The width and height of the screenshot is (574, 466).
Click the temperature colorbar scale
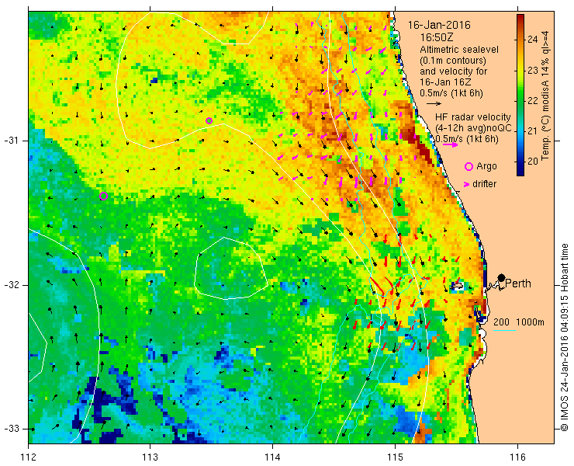pyautogui.click(x=520, y=95)
